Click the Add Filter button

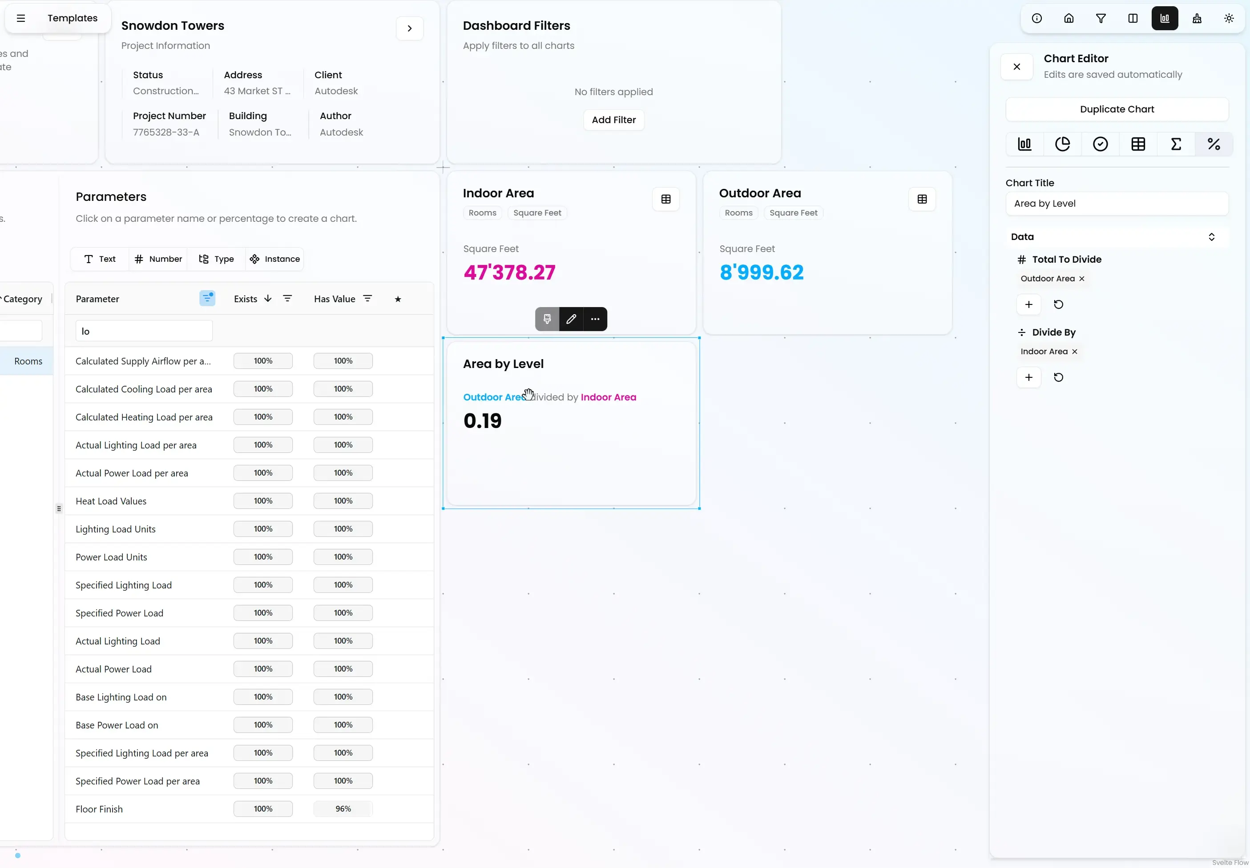point(613,120)
